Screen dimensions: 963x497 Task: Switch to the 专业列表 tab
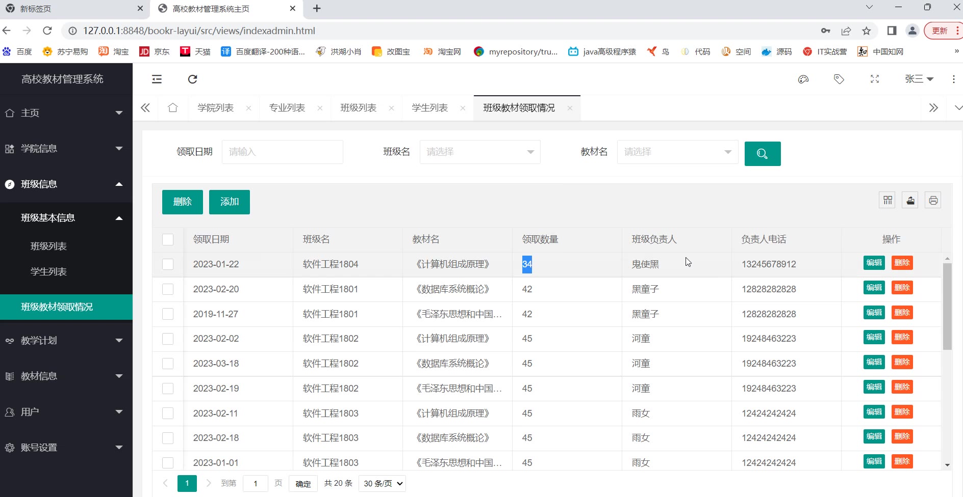tap(287, 108)
